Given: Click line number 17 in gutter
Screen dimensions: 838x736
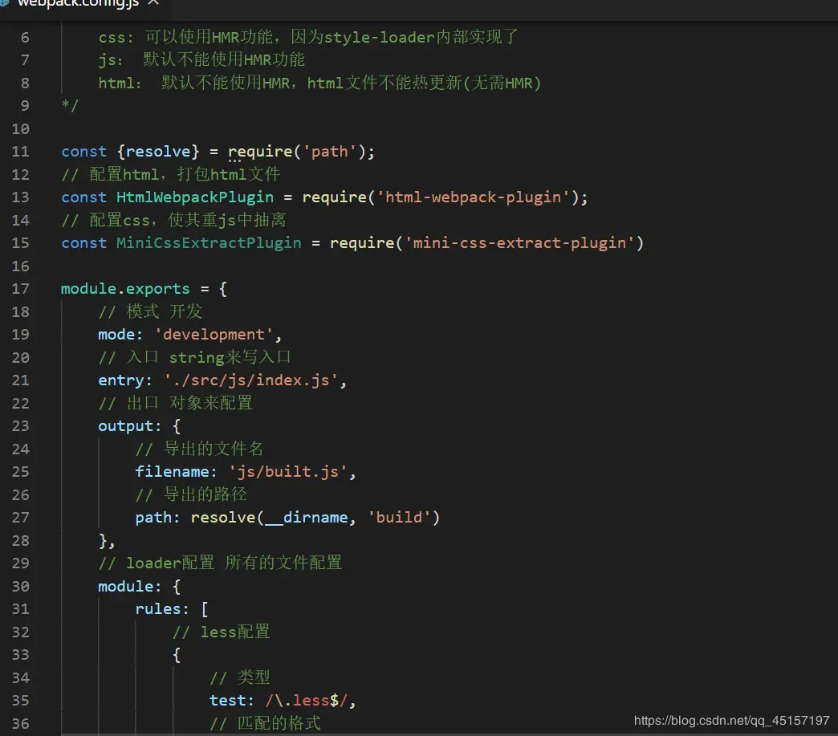Looking at the screenshot, I should pos(20,289).
